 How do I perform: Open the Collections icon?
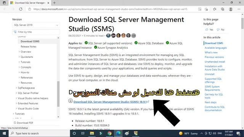coord(223,9)
